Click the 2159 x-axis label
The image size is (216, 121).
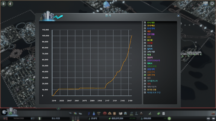[x=130, y=101]
